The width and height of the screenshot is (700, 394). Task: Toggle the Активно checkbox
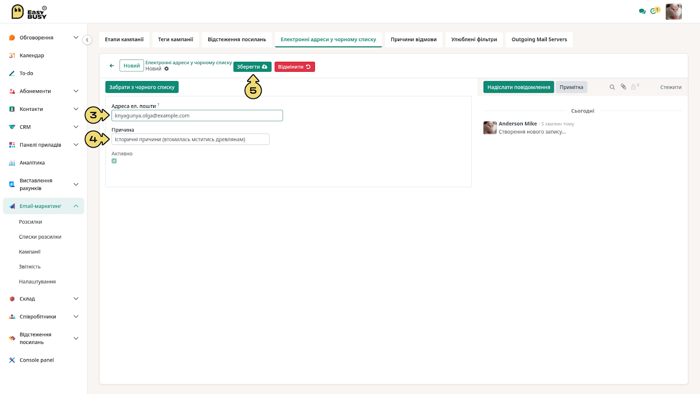tap(114, 161)
